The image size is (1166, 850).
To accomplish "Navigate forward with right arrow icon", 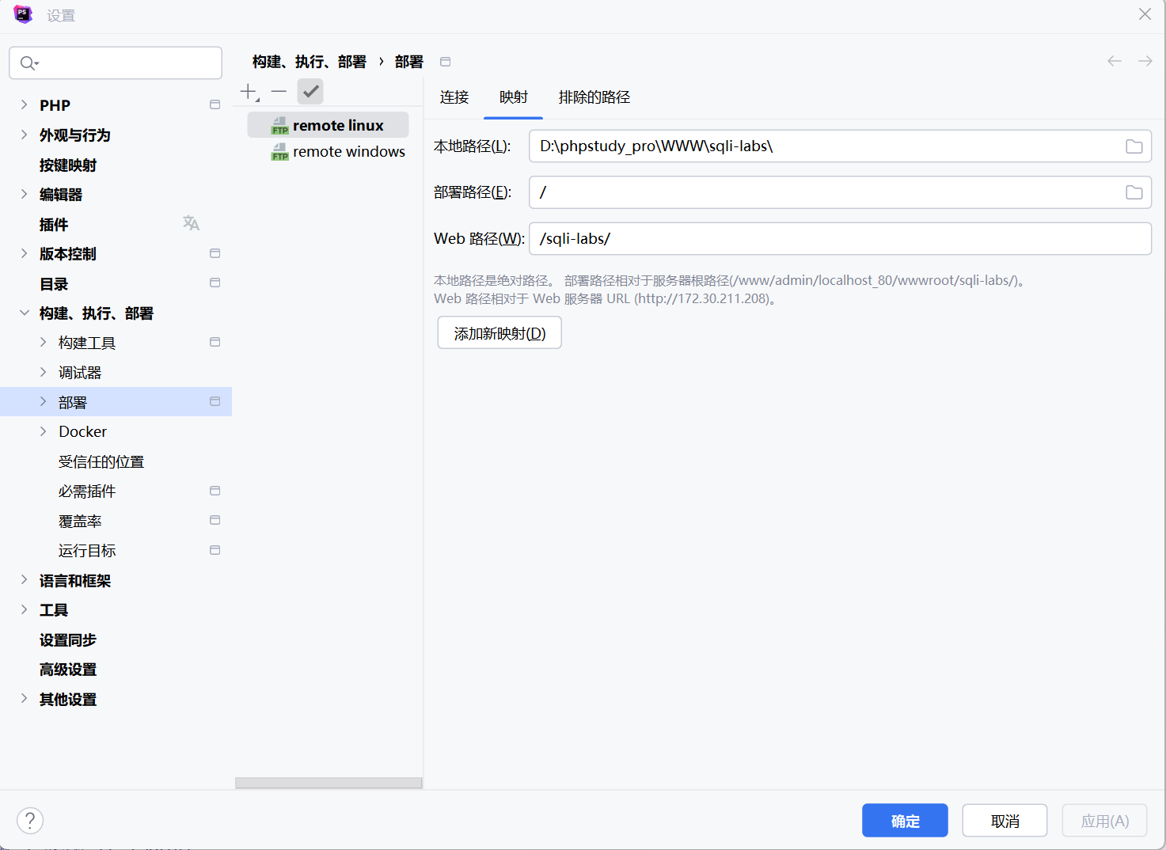I will [1145, 61].
